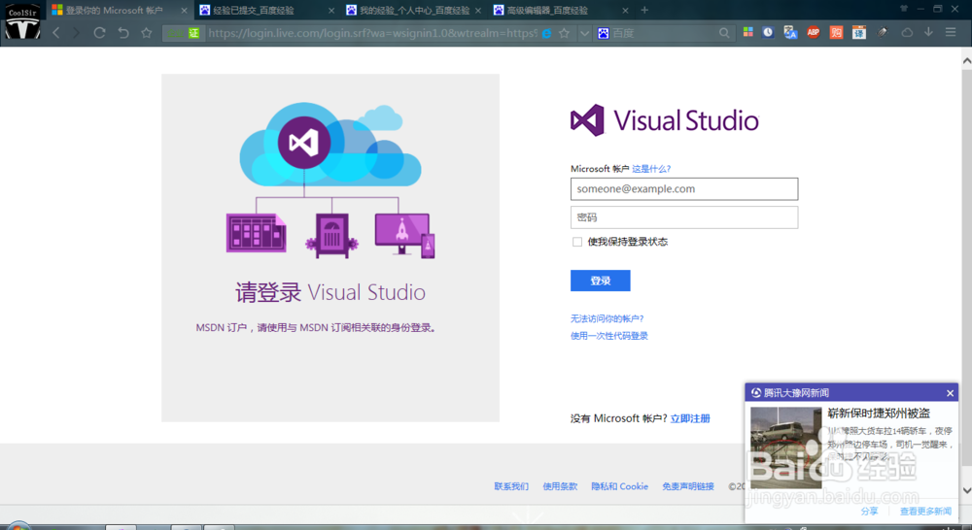972x530 pixels.
Task: Click the pen screenshot tool icon
Action: coord(883,32)
